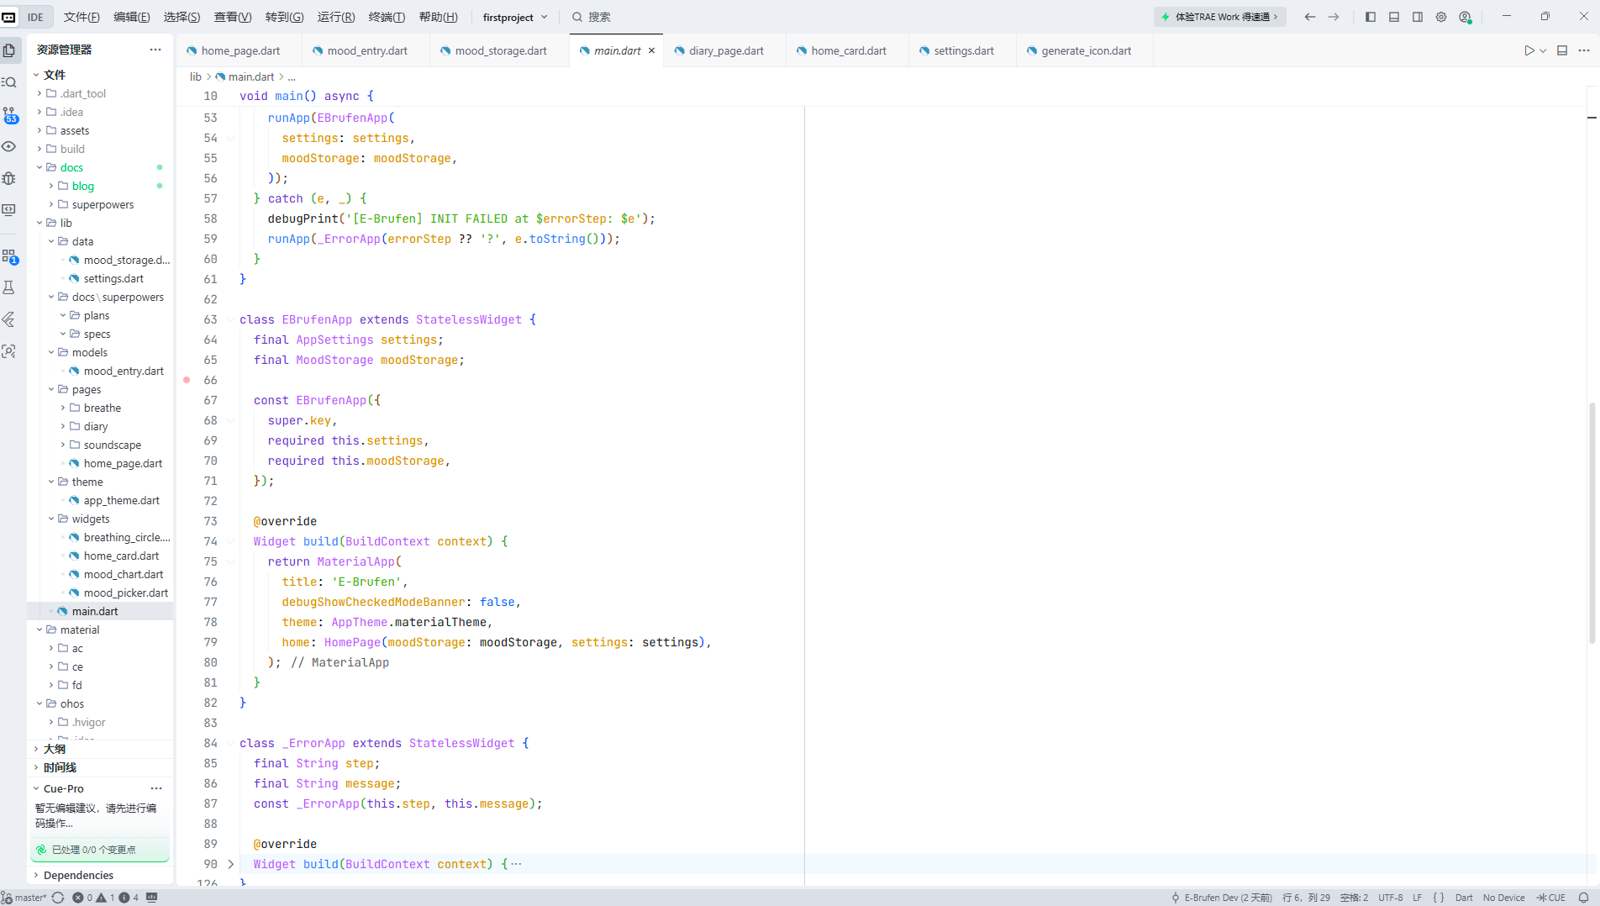This screenshot has width=1600, height=906.
Task: Toggle the primary sidebar layout icon
Action: coord(1371,17)
